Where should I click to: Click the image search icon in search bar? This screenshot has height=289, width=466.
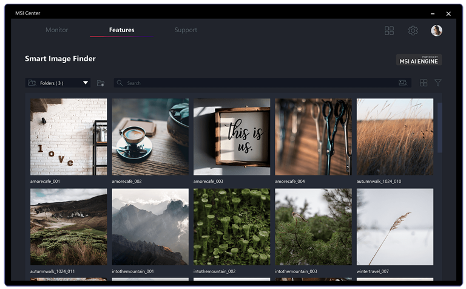click(403, 83)
